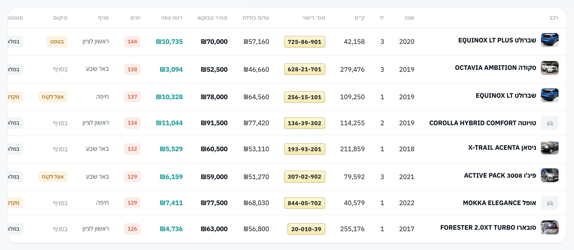This screenshot has width=574, height=250.
Task: Click the חיפה branch in the Mokka row
Action: (102, 203)
